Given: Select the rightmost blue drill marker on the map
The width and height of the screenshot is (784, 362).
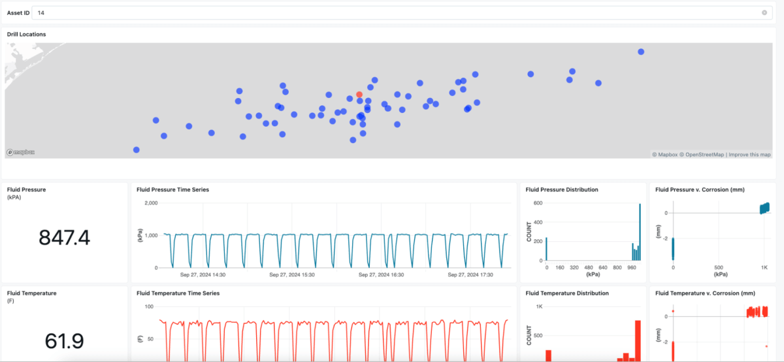Looking at the screenshot, I should point(641,52).
